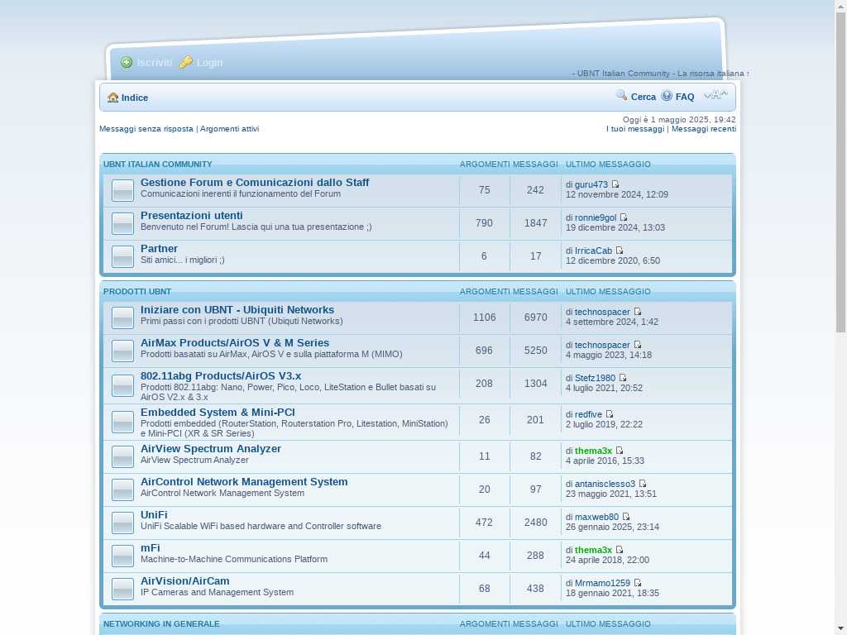
Task: View latest post icon beside maxweb80
Action: click(x=626, y=517)
